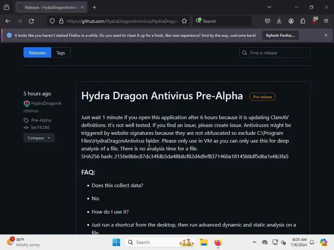The image size is (334, 250).
Task: Click the display/network tray icon
Action: [x=275, y=242]
